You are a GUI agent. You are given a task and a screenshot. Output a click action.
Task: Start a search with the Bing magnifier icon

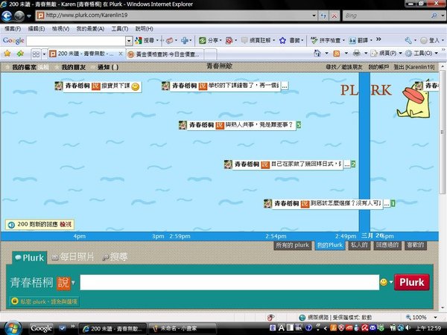click(x=434, y=16)
